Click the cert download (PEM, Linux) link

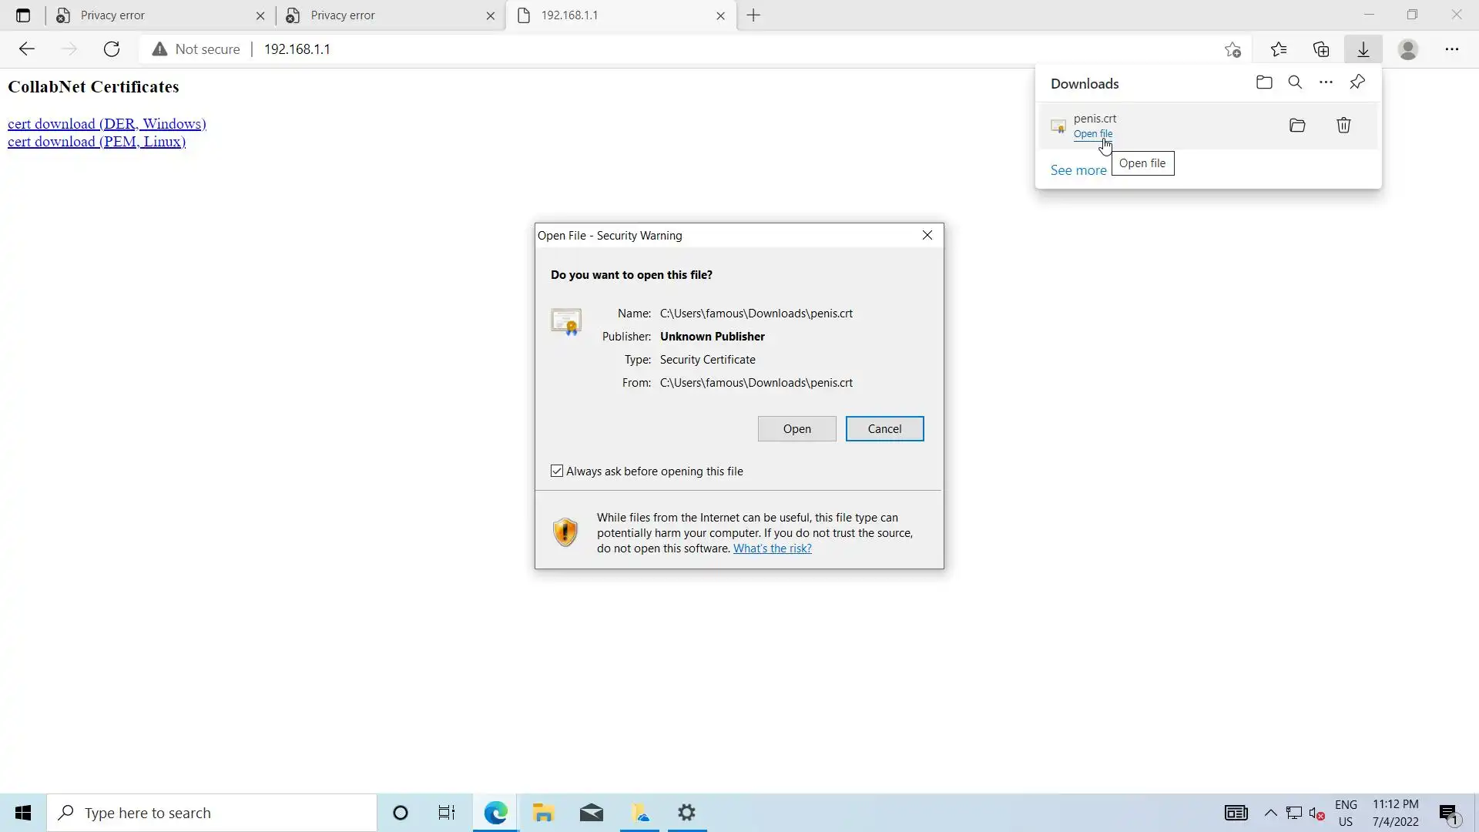click(x=96, y=142)
